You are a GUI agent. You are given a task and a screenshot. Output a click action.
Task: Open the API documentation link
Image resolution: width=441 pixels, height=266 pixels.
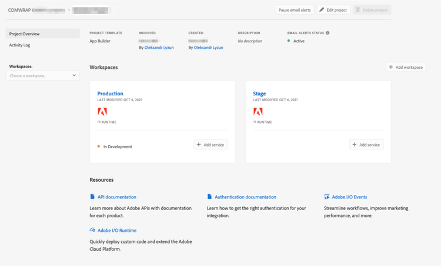tap(117, 197)
